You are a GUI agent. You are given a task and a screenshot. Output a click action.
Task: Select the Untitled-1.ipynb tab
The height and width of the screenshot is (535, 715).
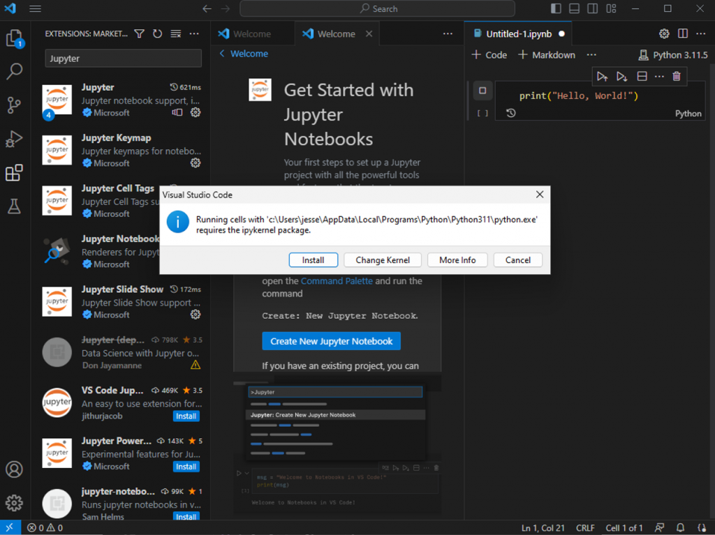[x=519, y=33]
